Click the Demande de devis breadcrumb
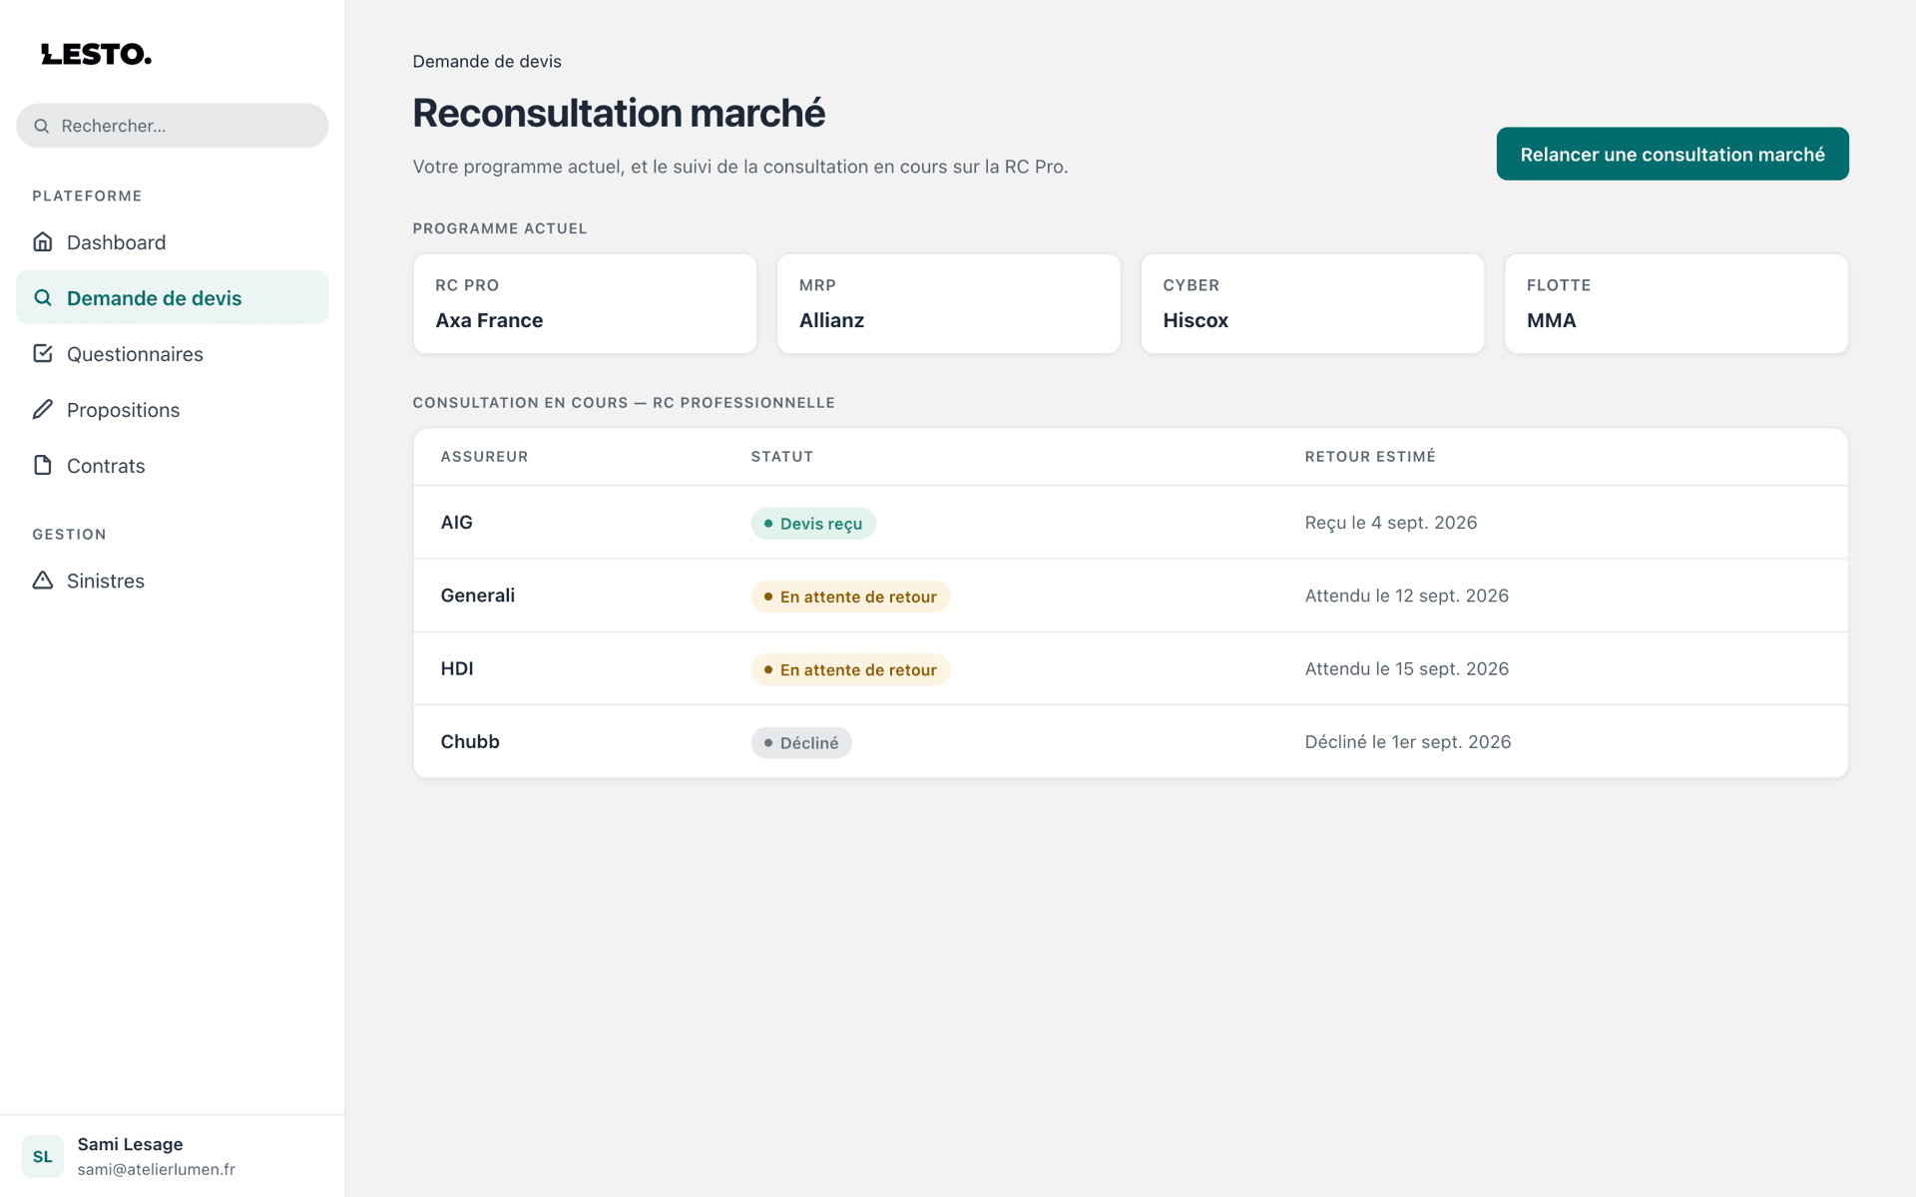1916x1197 pixels. [x=487, y=61]
